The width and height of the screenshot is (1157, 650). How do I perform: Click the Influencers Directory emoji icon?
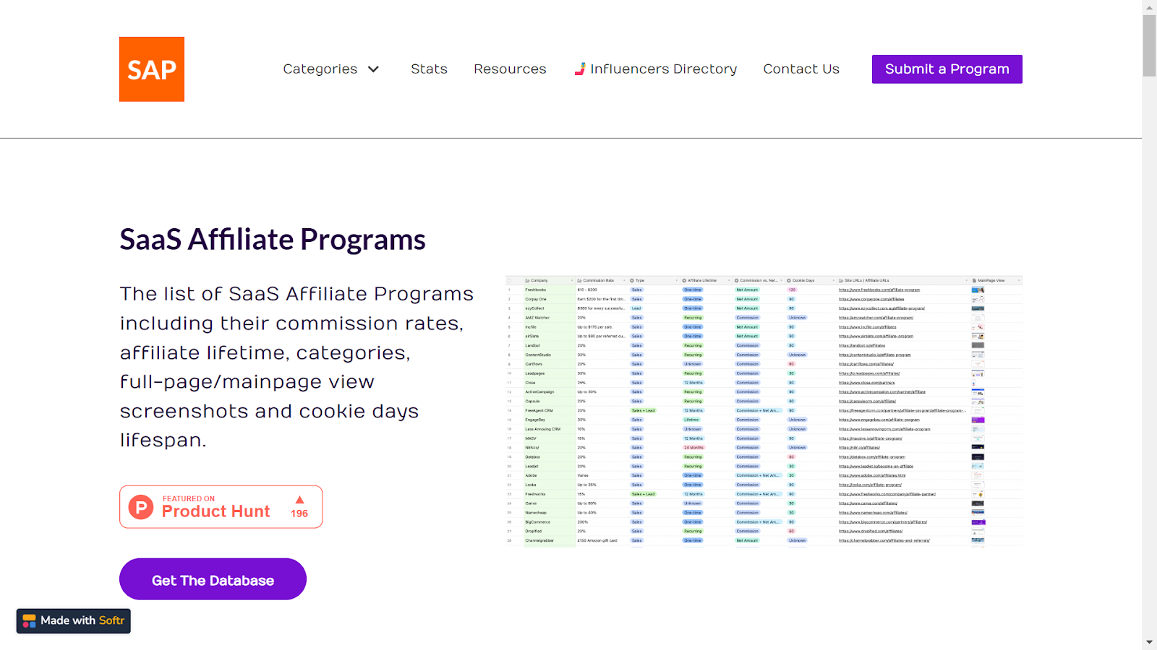click(x=580, y=69)
